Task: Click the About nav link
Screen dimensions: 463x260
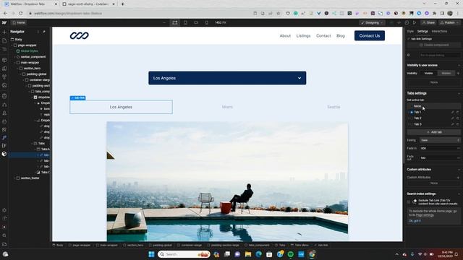Action: point(285,35)
